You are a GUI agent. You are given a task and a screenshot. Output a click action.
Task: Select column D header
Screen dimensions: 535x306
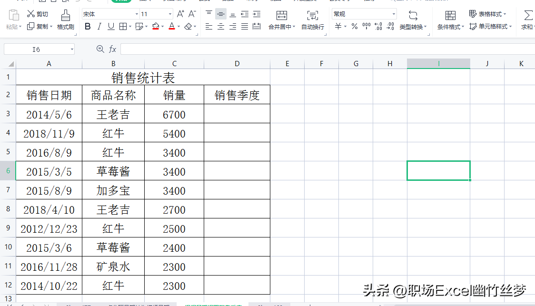pos(237,63)
